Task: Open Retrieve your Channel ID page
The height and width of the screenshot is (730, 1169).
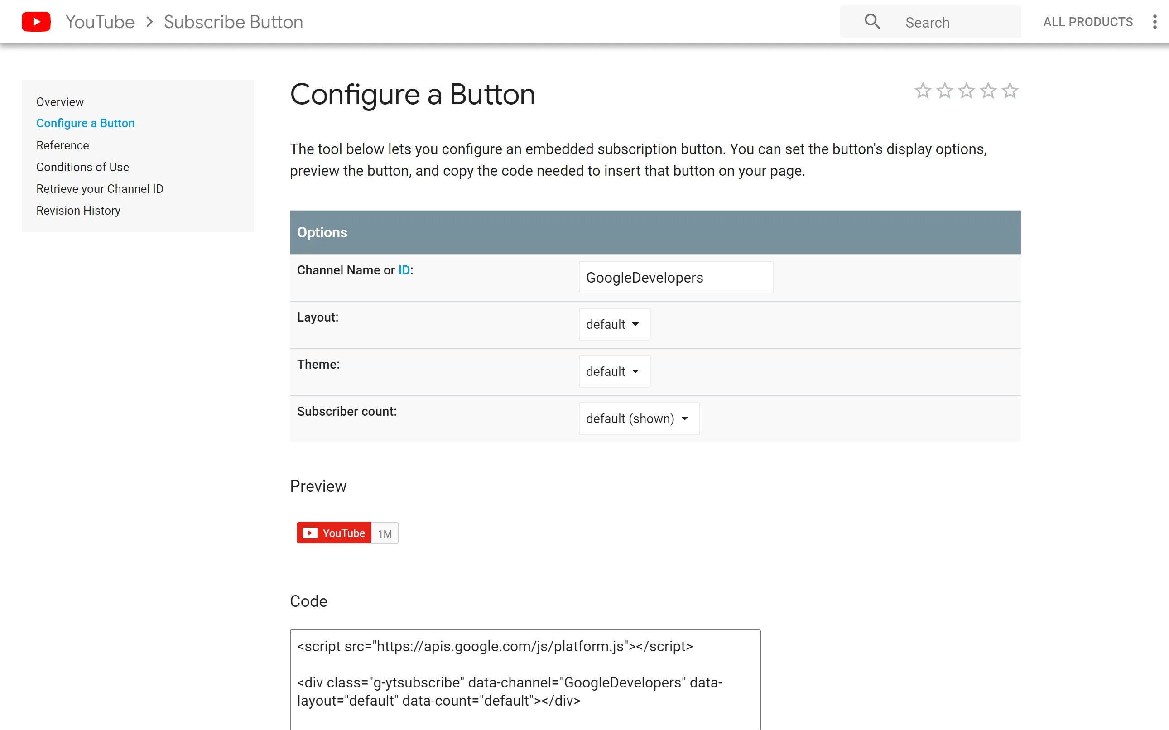Action: click(x=100, y=189)
